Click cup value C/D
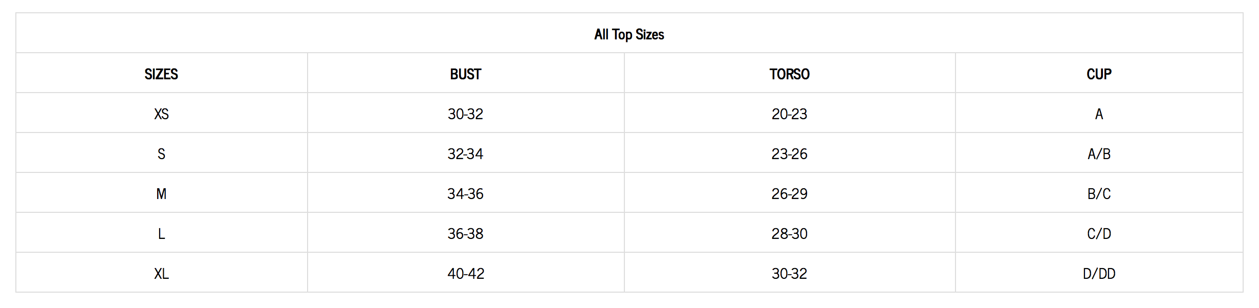 point(1099,234)
